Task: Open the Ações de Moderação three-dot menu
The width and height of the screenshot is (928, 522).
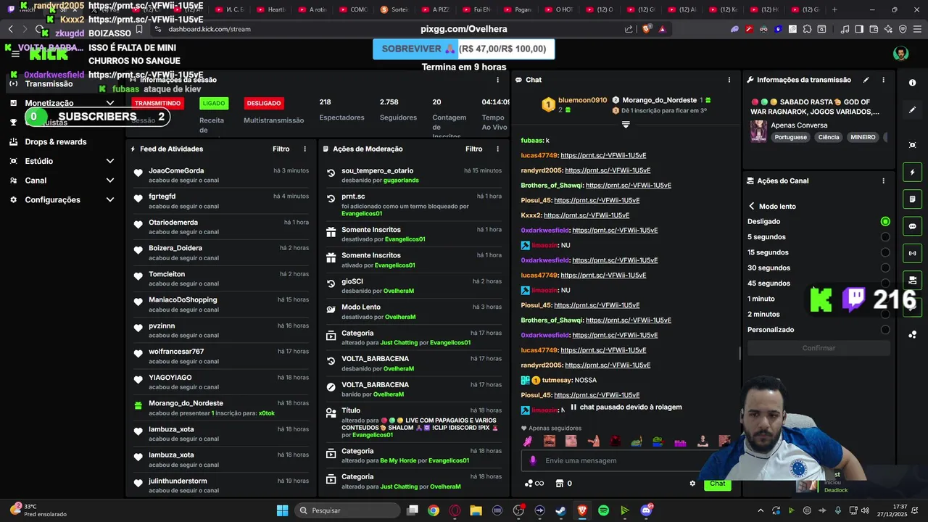Action: pos(497,149)
